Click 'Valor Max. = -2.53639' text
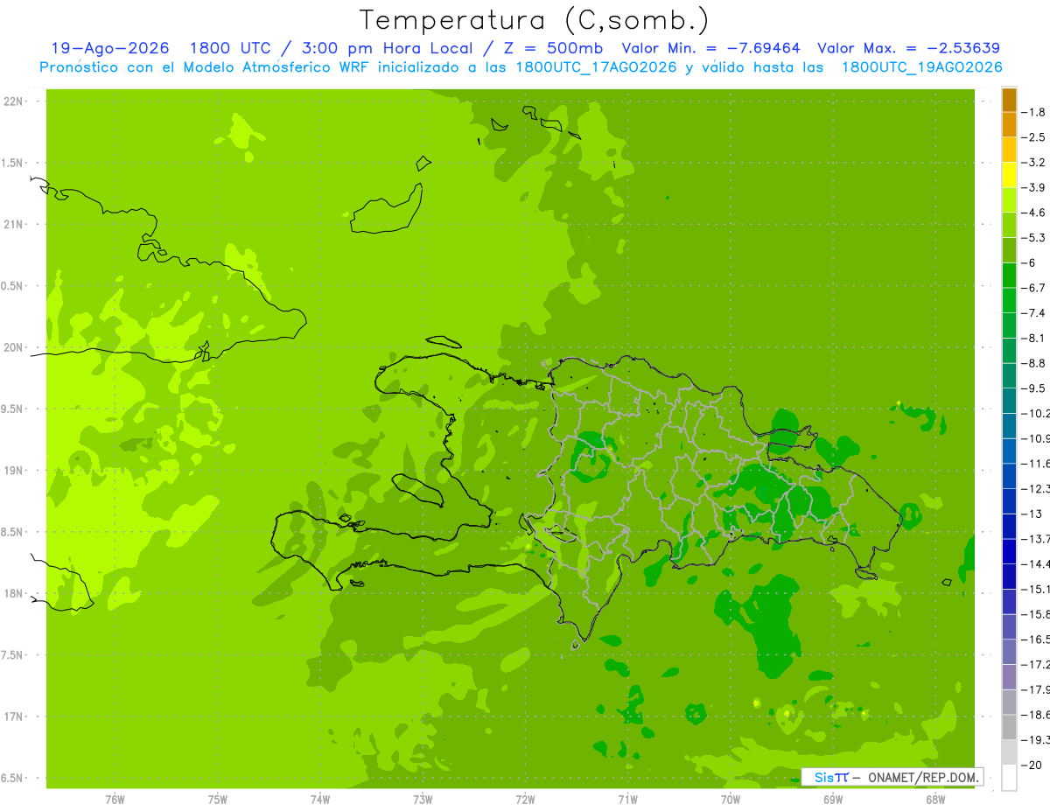The height and width of the screenshot is (811, 1050). pos(908,48)
